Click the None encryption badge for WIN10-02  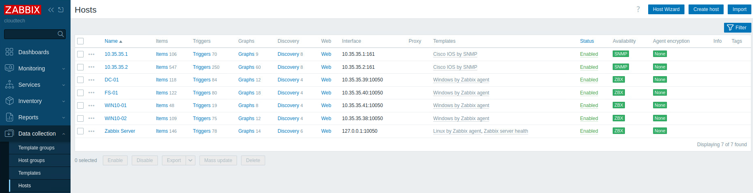pos(660,118)
